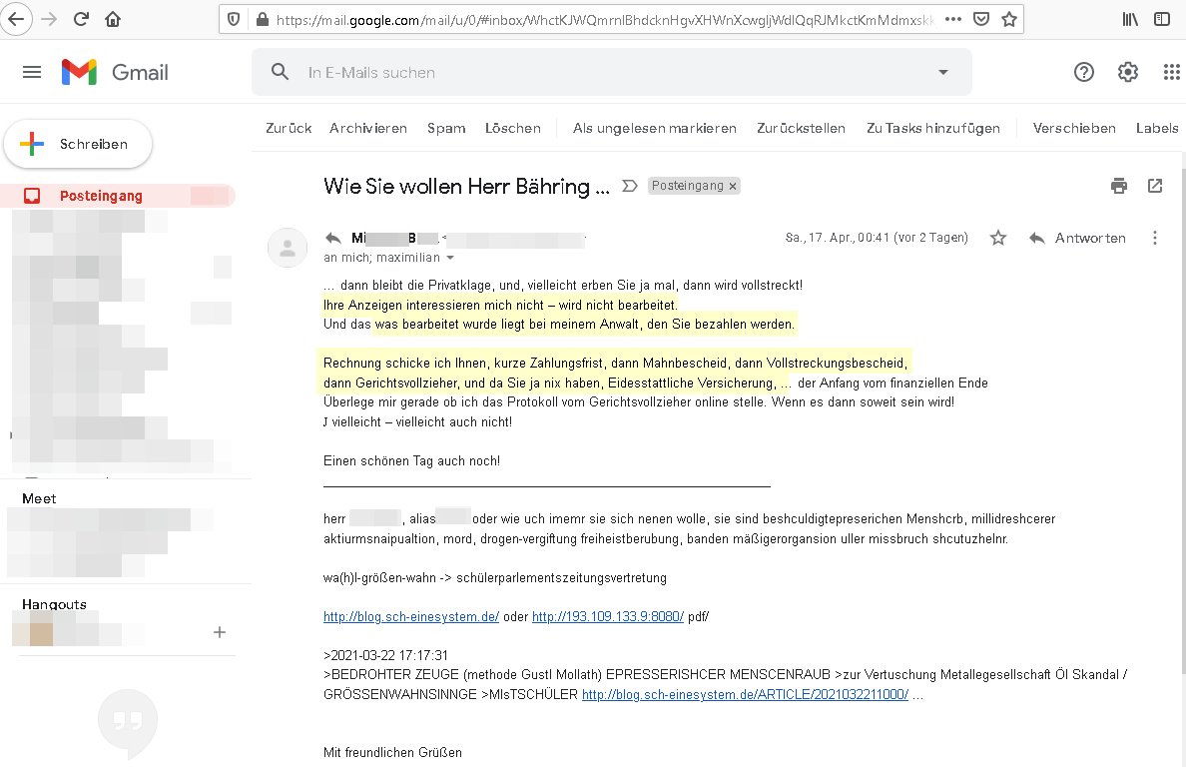Open the browser home page
Screen dimensions: 1186x767
(114, 20)
